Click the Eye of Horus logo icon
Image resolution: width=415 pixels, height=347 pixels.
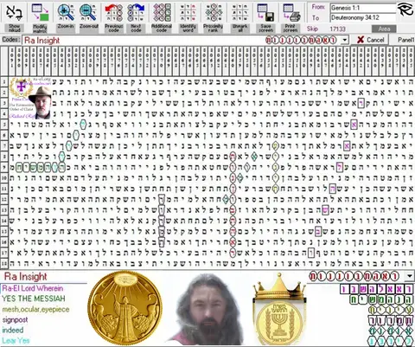coord(405,10)
